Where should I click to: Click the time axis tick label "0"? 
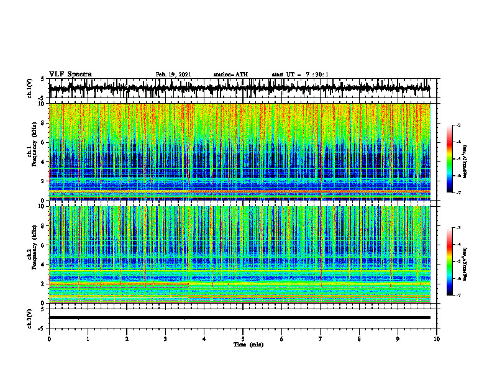49,339
